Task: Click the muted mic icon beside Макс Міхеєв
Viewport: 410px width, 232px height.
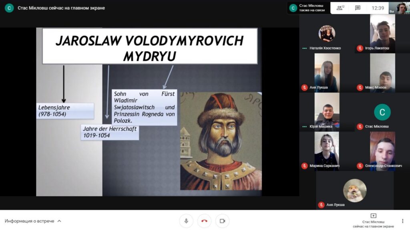Action: coord(360,87)
